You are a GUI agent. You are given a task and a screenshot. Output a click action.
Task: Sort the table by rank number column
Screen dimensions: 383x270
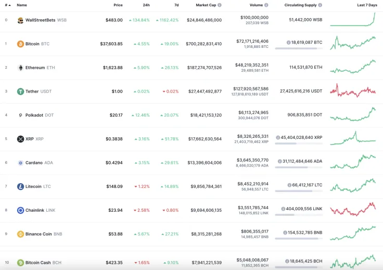(7, 5)
